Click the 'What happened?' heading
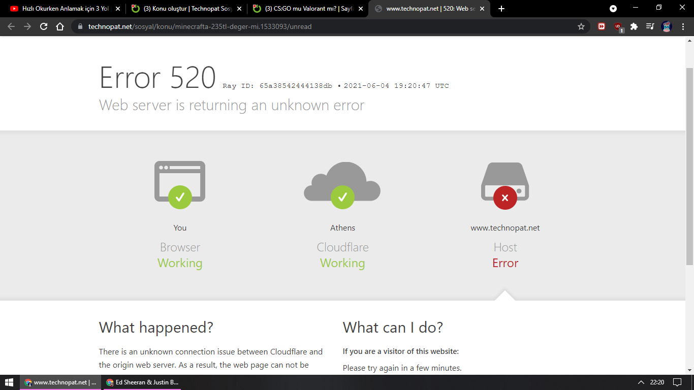This screenshot has width=694, height=390. 156,328
